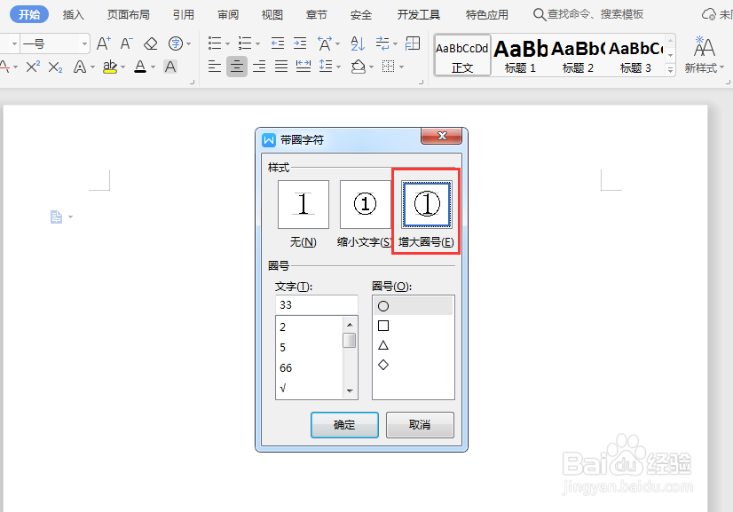Click the Chinese text layout icon
Image resolution: width=733 pixels, height=512 pixels.
tap(325, 43)
